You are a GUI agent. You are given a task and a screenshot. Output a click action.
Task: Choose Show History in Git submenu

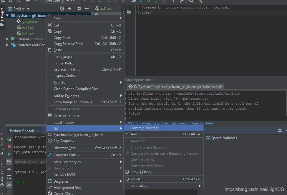pyautogui.click(x=163, y=172)
